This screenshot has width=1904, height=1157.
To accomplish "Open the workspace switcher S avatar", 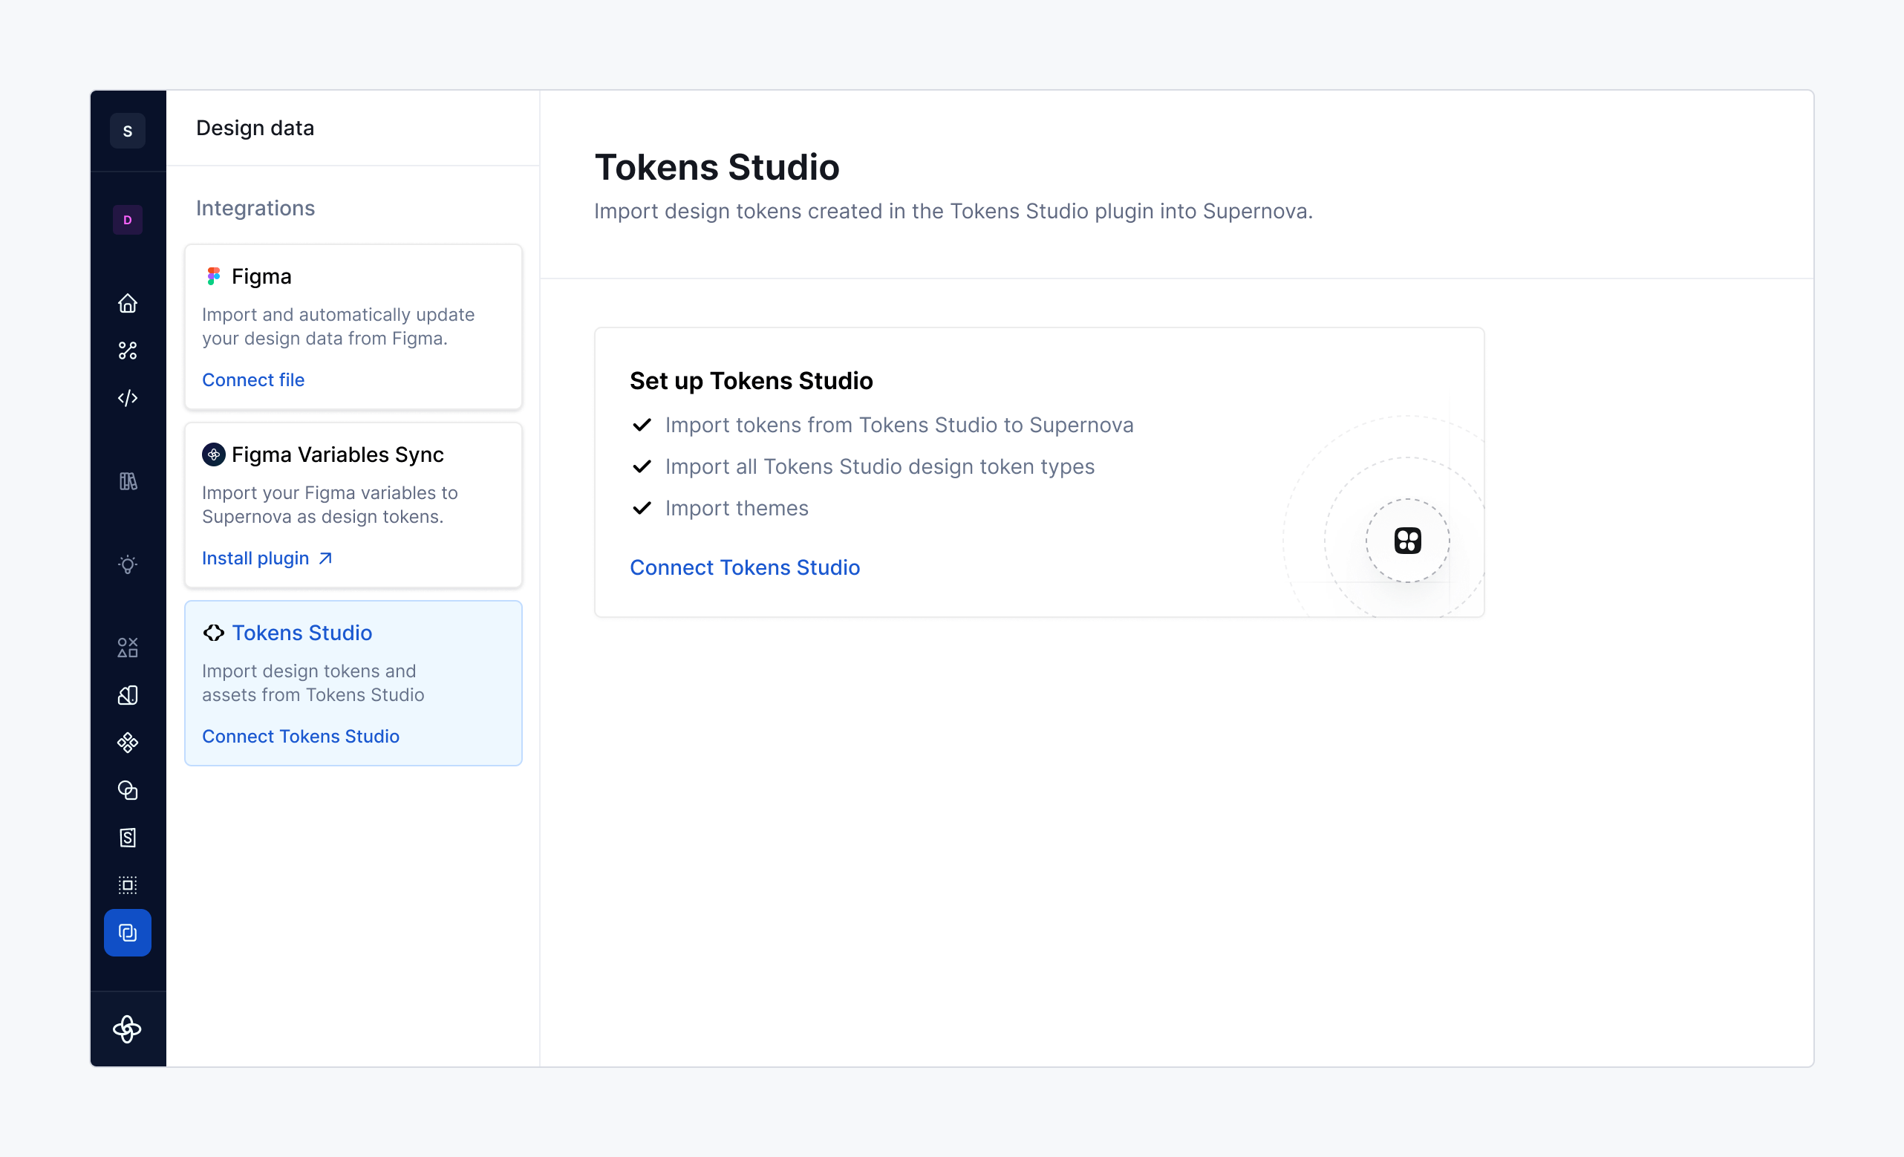I will click(x=128, y=131).
